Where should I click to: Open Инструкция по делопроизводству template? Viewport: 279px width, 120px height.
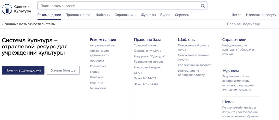(x=191, y=73)
